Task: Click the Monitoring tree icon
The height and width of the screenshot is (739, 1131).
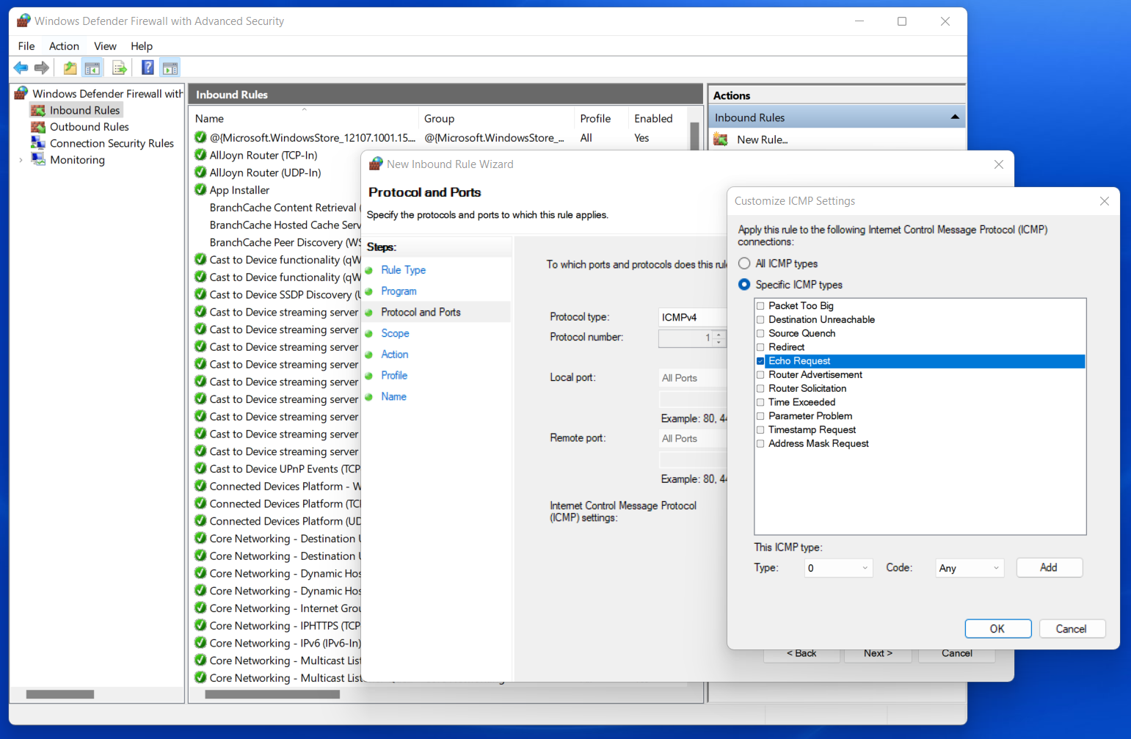Action: (x=38, y=160)
